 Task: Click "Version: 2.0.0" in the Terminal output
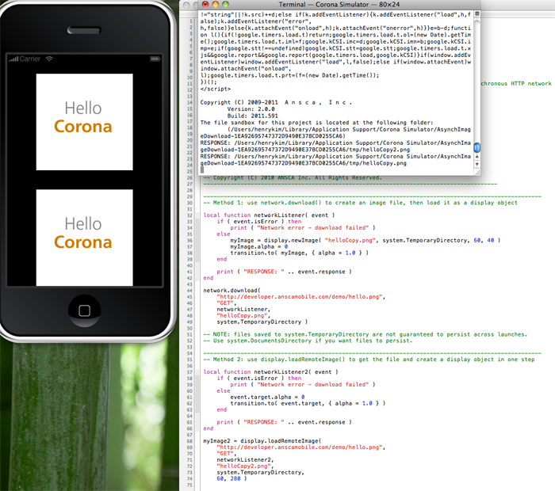251,108
